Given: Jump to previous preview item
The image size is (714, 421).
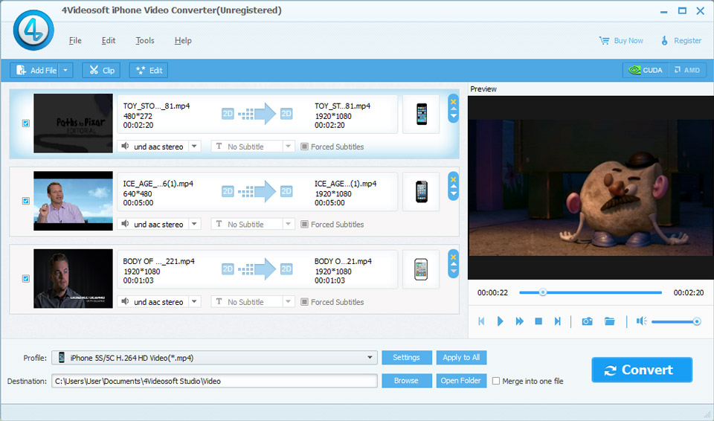Looking at the screenshot, I should click(481, 321).
